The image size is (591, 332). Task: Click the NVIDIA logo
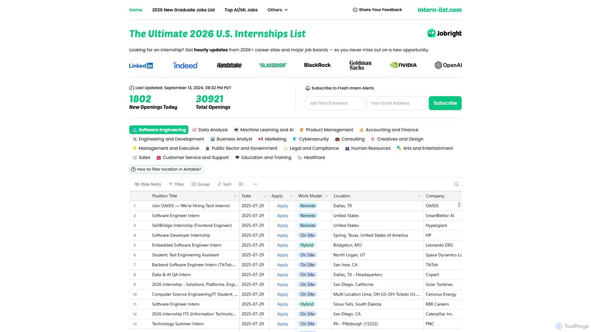coord(403,65)
